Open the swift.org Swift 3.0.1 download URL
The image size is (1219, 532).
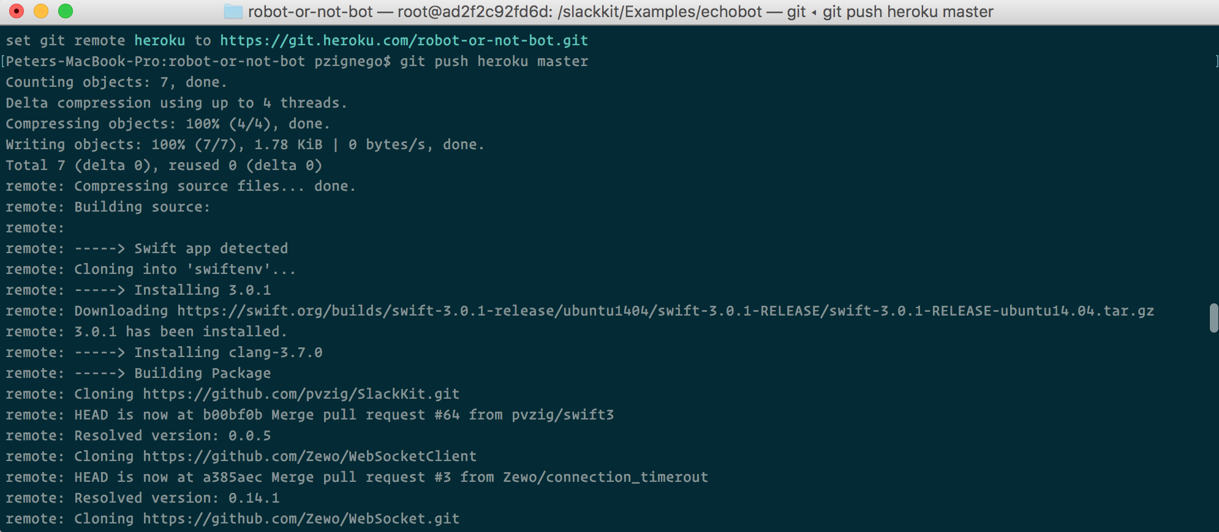pyautogui.click(x=665, y=311)
